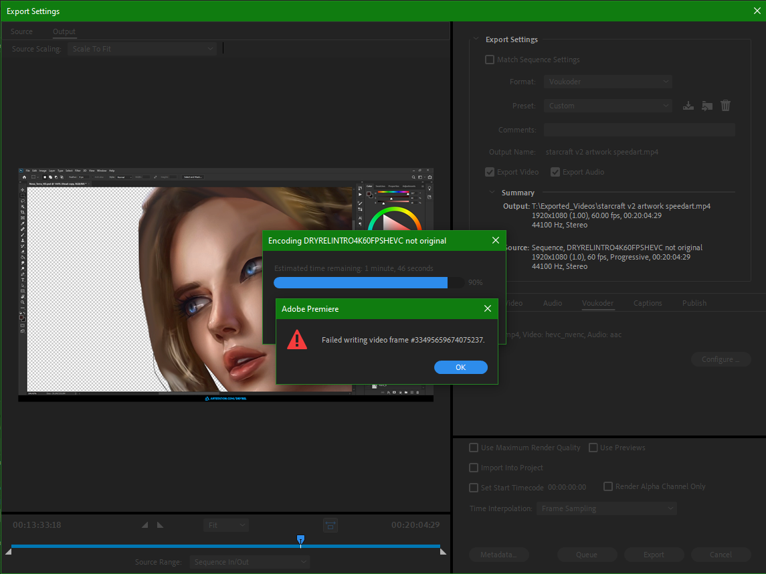Click the Save Preset icon

[688, 106]
